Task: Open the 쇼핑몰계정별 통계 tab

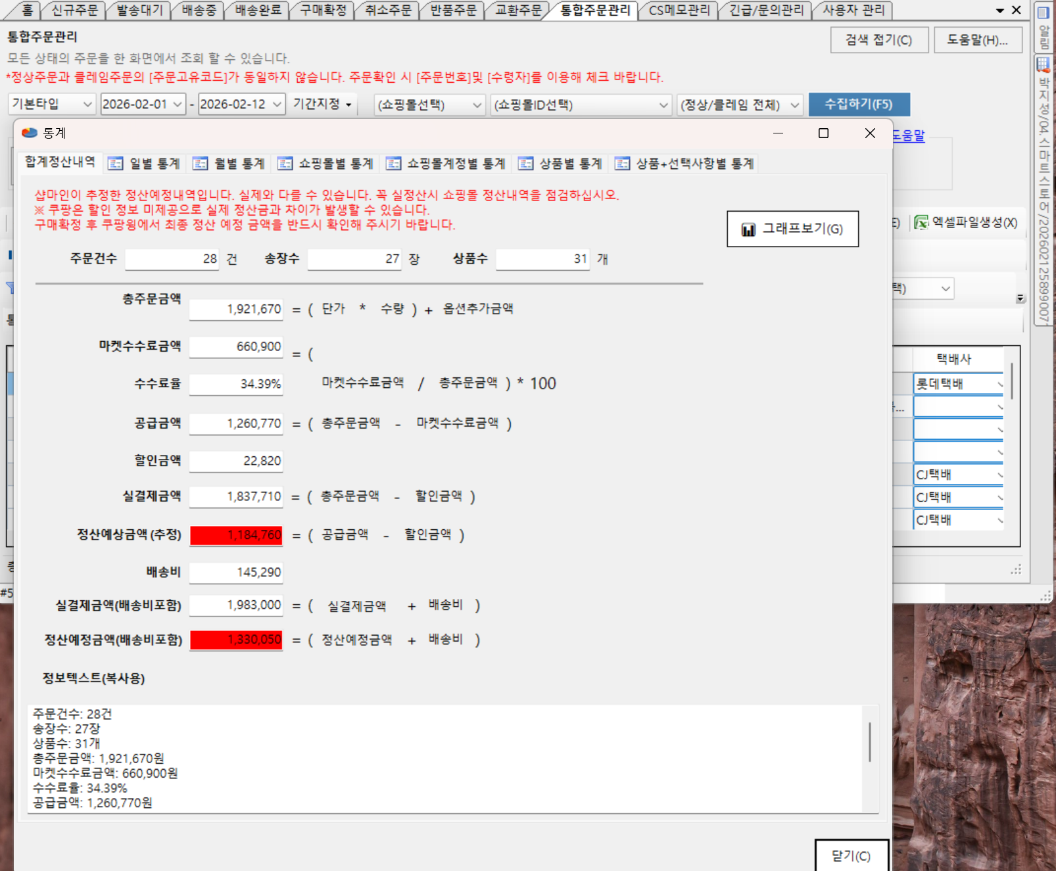Action: click(447, 164)
